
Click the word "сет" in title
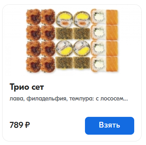point(38,88)
